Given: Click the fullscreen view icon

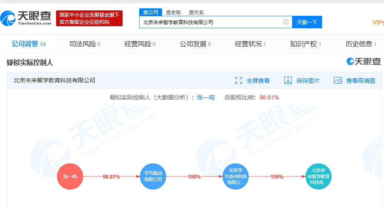Looking at the screenshot, I should click(239, 80).
